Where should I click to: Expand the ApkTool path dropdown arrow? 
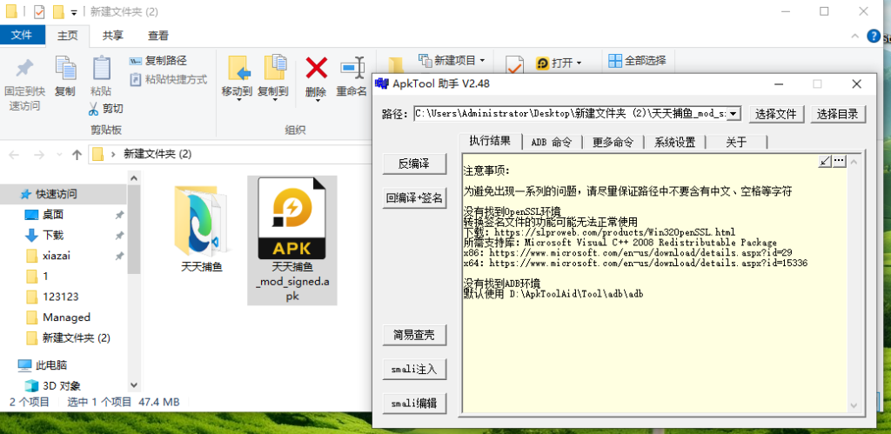[733, 114]
